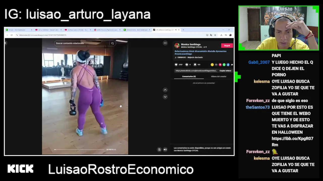Open the #presentes hashtag
This screenshot has width=323, height=181.
[x=221, y=51]
